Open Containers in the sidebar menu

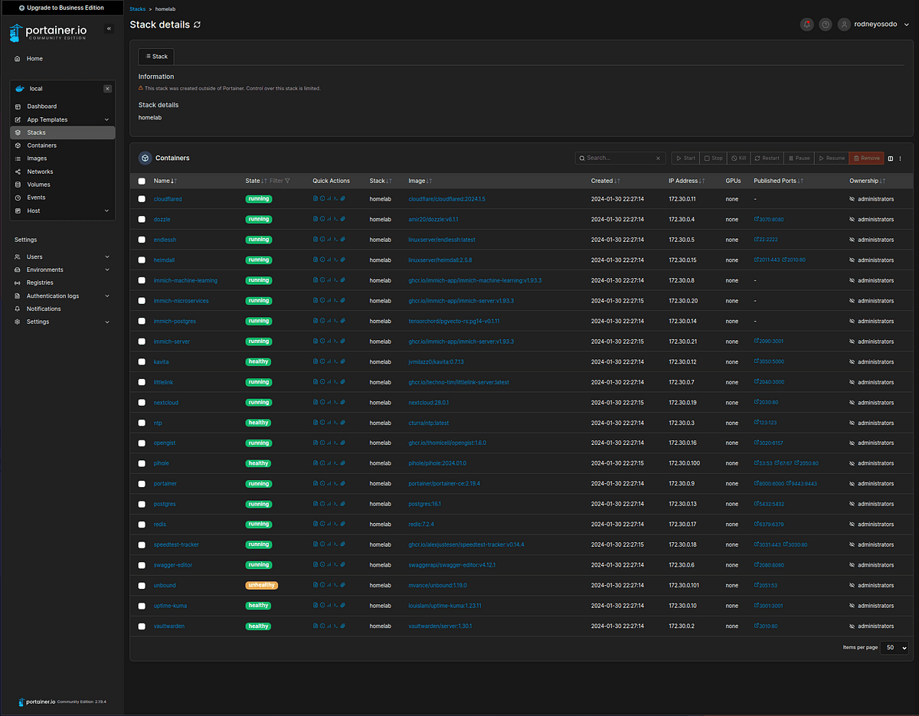pyautogui.click(x=41, y=145)
